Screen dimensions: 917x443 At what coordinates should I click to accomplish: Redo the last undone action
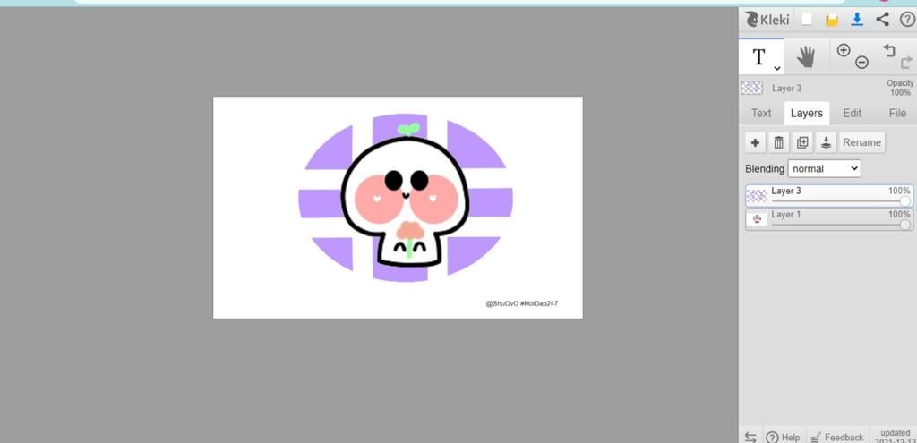[907, 62]
